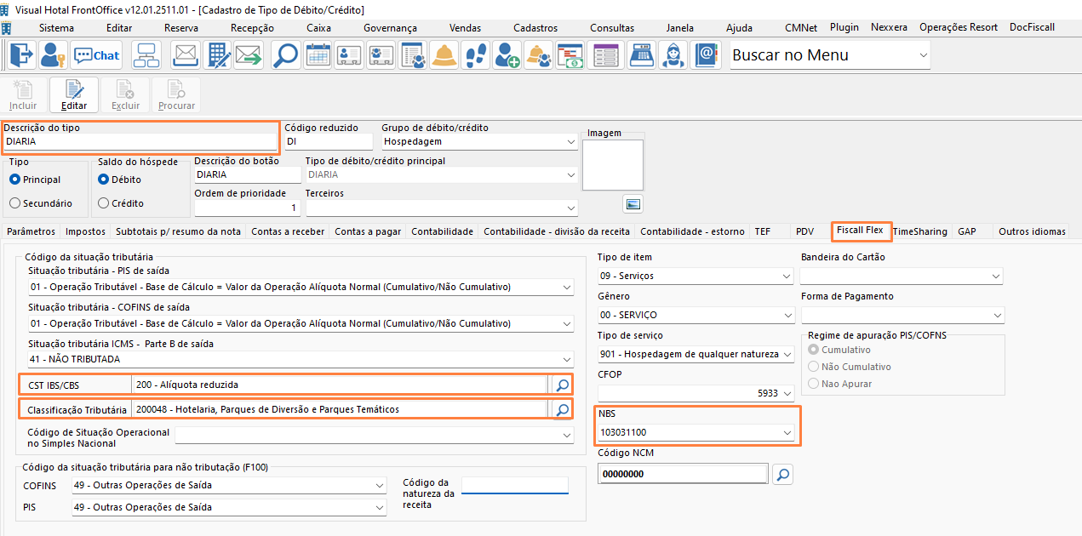The image size is (1082, 536).
Task: Click the Código NCM search icon
Action: pyautogui.click(x=783, y=474)
